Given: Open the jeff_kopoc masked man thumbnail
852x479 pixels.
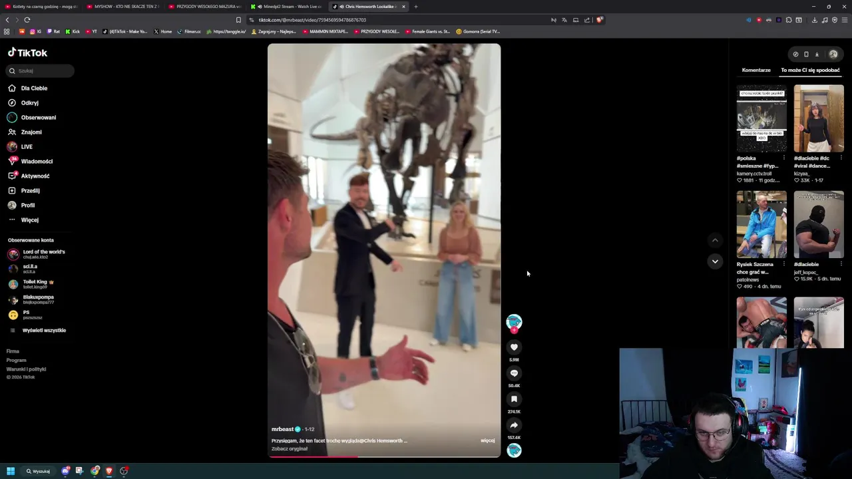Looking at the screenshot, I should click(819, 224).
